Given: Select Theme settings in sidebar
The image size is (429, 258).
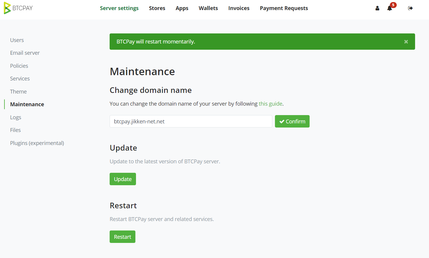Looking at the screenshot, I should [18, 92].
